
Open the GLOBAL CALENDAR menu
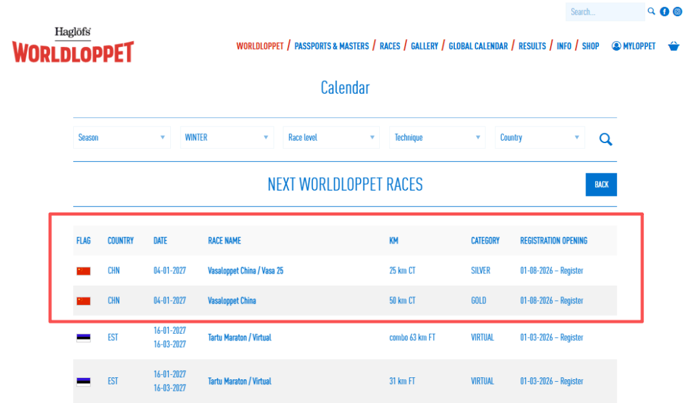point(478,46)
